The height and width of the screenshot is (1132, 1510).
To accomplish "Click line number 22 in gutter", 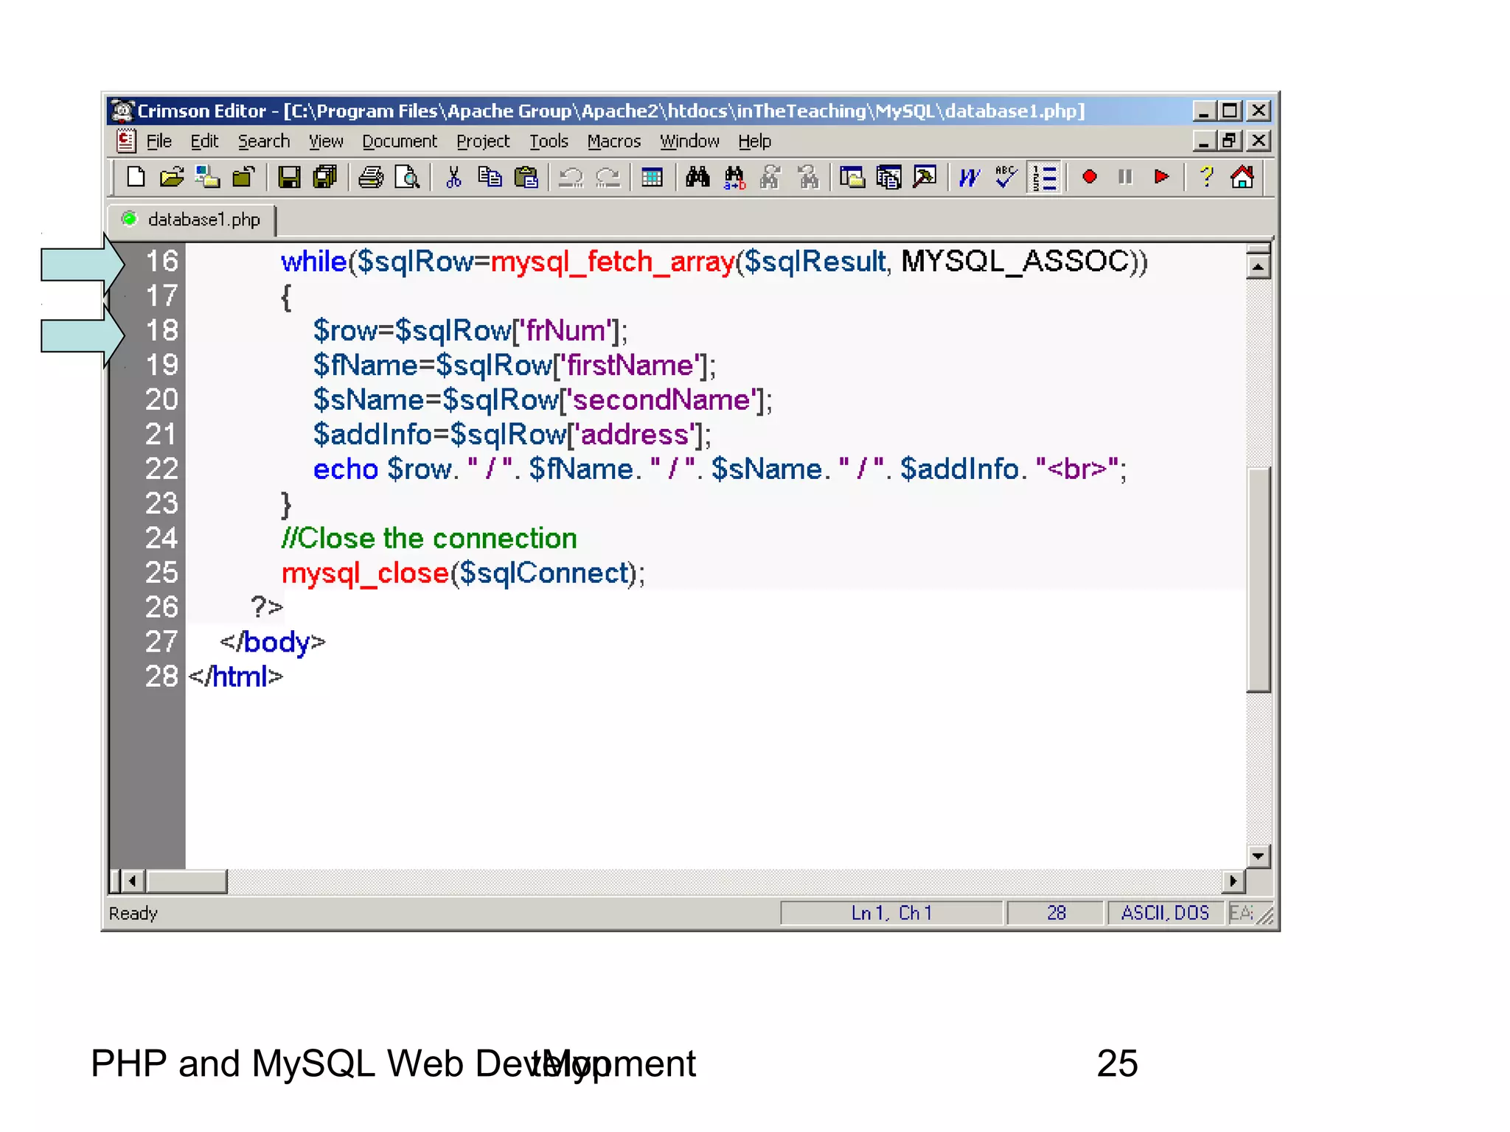I will coord(161,469).
